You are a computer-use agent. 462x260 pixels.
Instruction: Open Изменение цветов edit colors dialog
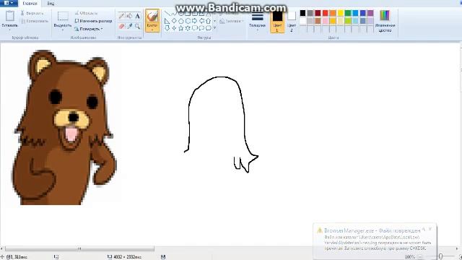coord(385,21)
